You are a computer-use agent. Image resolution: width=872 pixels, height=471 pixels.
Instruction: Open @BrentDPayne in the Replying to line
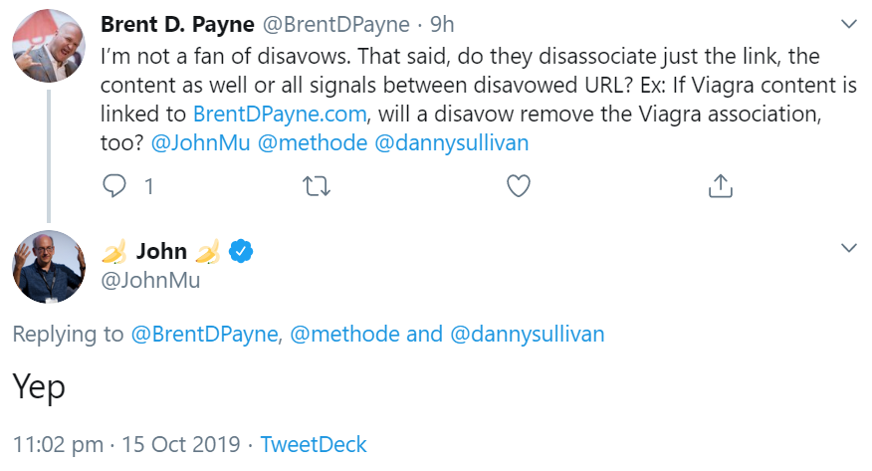205,335
